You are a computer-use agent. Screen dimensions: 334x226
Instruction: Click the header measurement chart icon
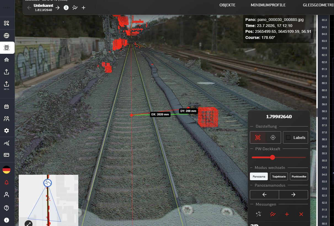[x=75, y=8]
